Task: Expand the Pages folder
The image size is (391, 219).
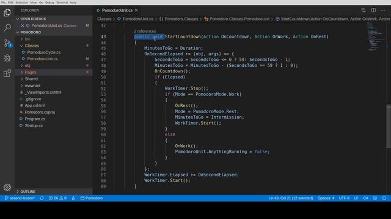Action: point(31,72)
